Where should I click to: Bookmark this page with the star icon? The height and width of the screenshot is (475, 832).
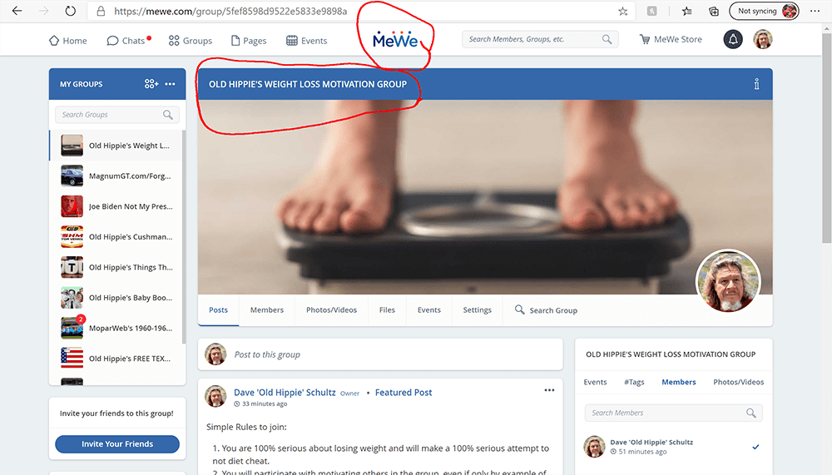click(623, 11)
